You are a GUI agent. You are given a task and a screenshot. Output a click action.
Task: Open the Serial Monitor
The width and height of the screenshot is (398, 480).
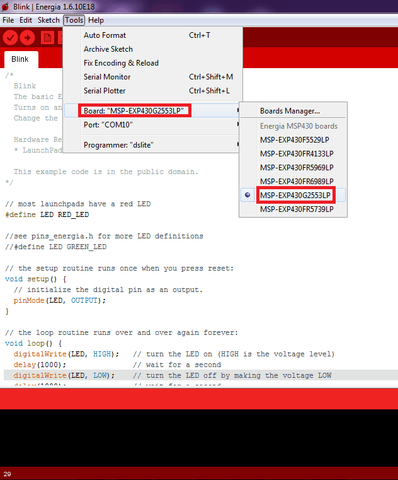pyautogui.click(x=107, y=77)
